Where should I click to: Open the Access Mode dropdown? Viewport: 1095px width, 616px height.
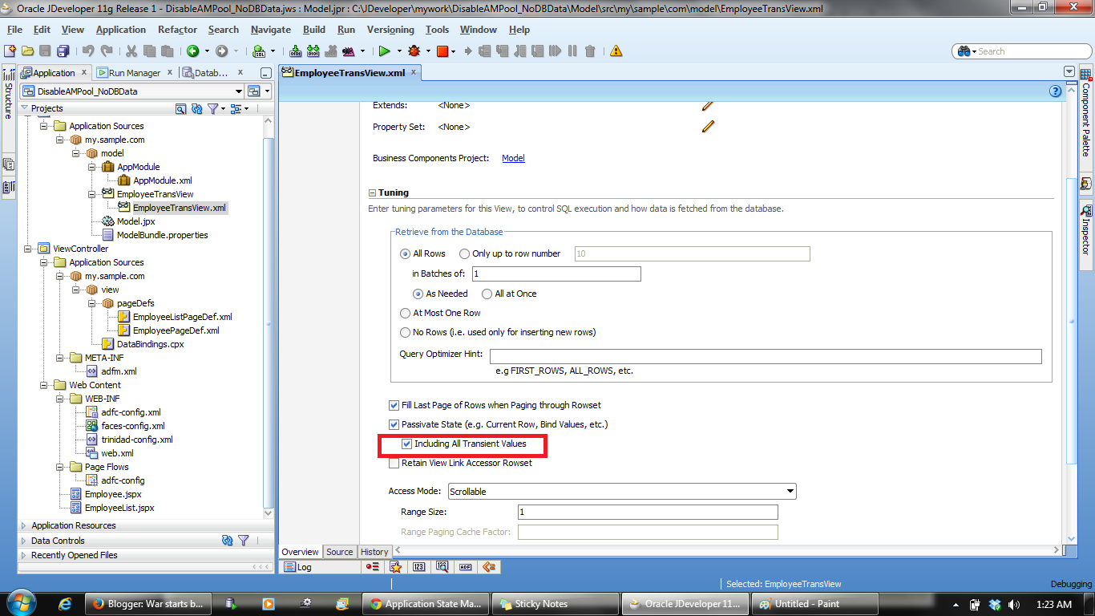(x=790, y=491)
